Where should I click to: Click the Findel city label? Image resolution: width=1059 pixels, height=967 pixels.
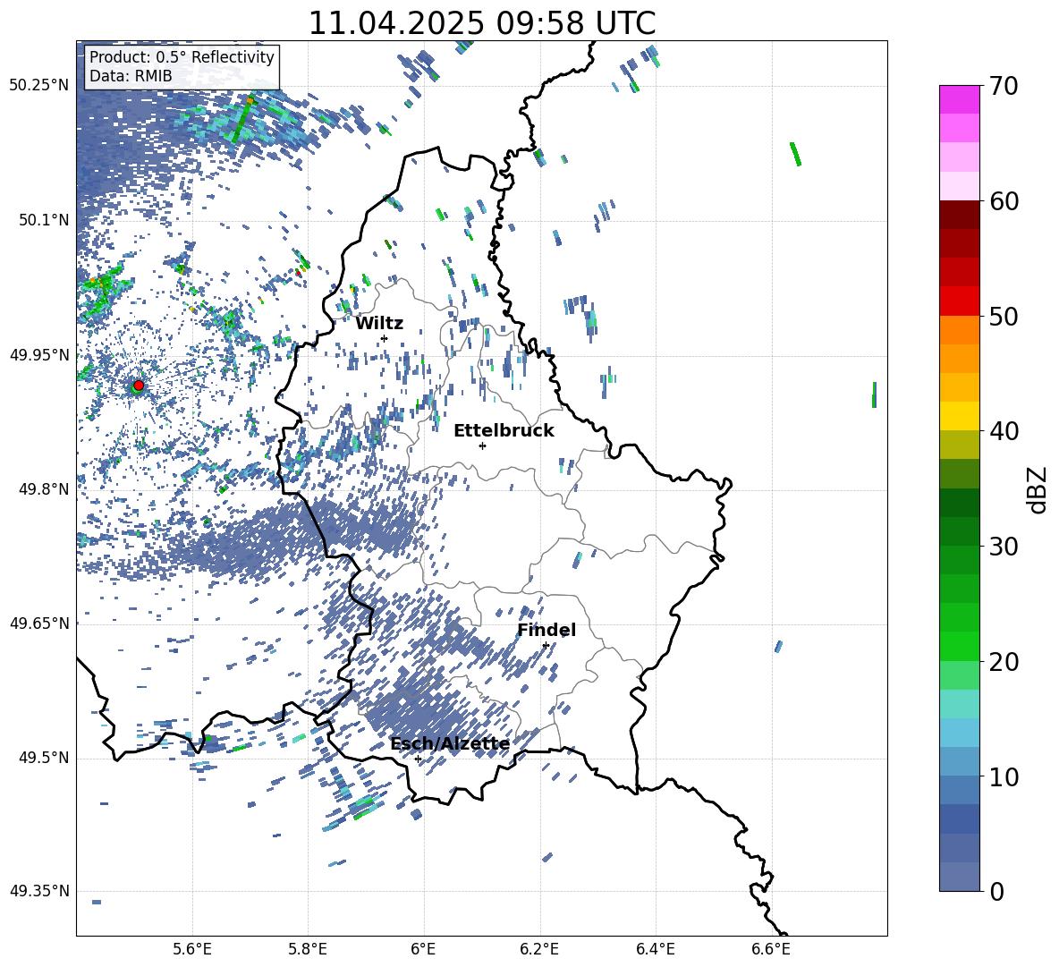(x=546, y=630)
